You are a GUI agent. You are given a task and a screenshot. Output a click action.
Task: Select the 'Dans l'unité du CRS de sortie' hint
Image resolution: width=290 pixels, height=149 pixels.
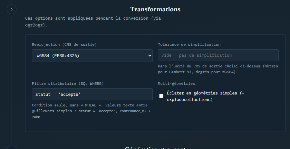(x=218, y=69)
